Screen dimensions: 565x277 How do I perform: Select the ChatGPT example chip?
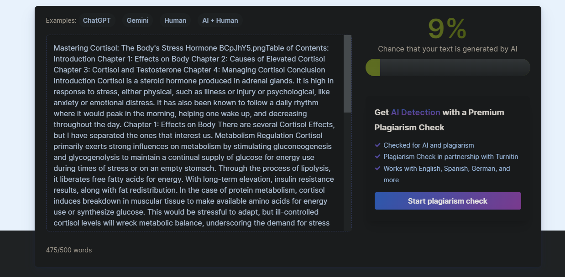tap(96, 21)
